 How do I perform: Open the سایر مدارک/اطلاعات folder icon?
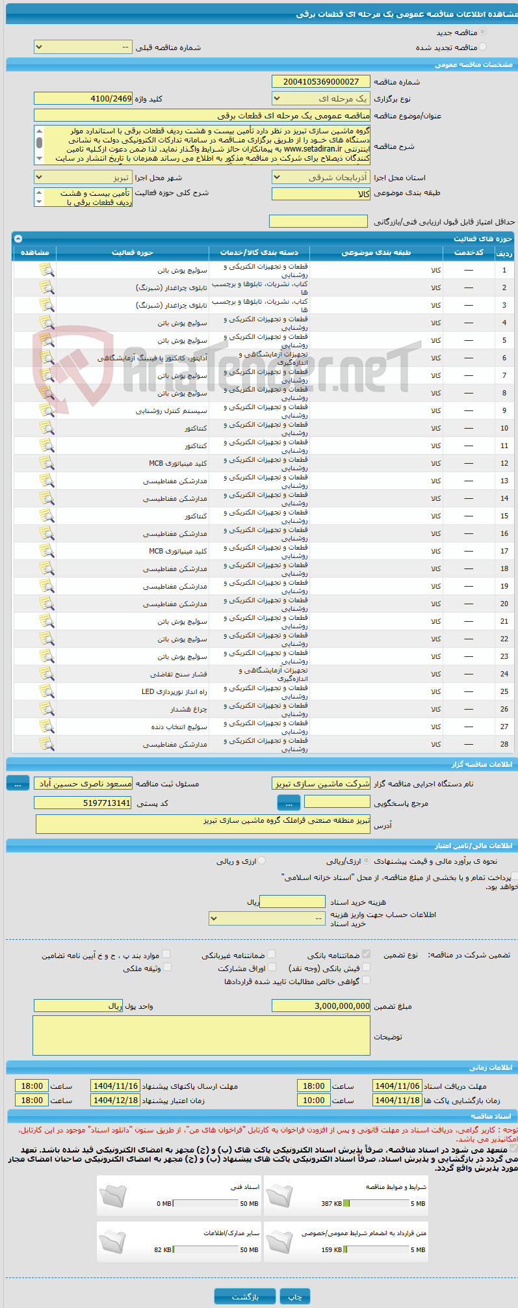coord(113,1242)
